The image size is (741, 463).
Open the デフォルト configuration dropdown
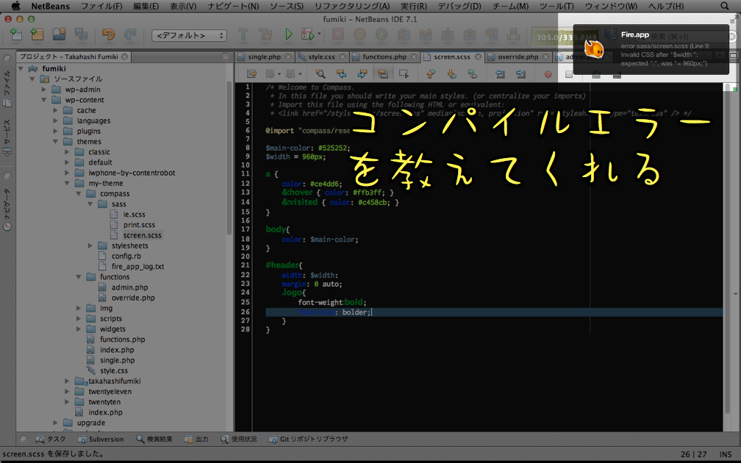tap(189, 35)
